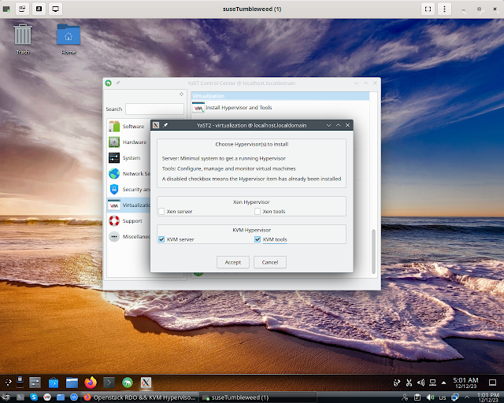Open host network displays tray icon

(x=455, y=397)
